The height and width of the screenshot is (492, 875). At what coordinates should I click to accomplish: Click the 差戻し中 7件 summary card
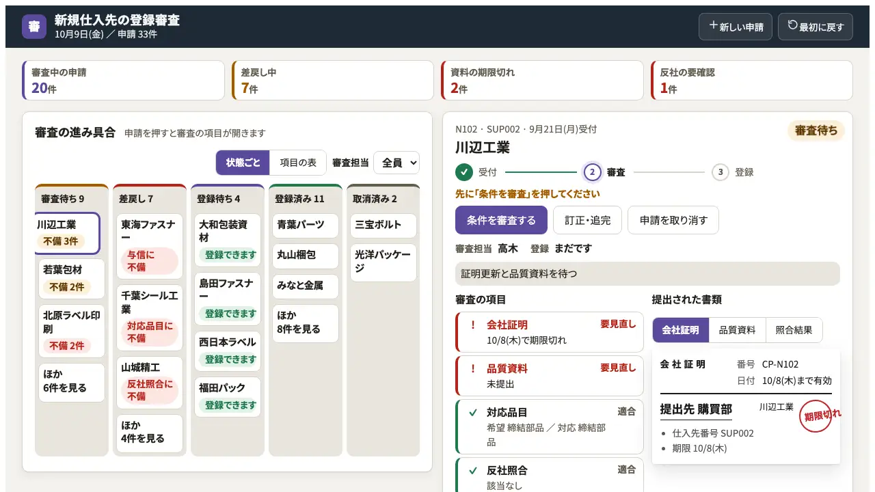[x=333, y=81]
